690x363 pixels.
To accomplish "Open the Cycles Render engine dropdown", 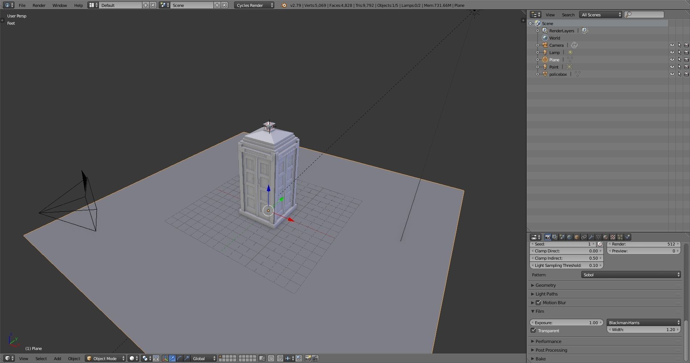I will (x=254, y=5).
